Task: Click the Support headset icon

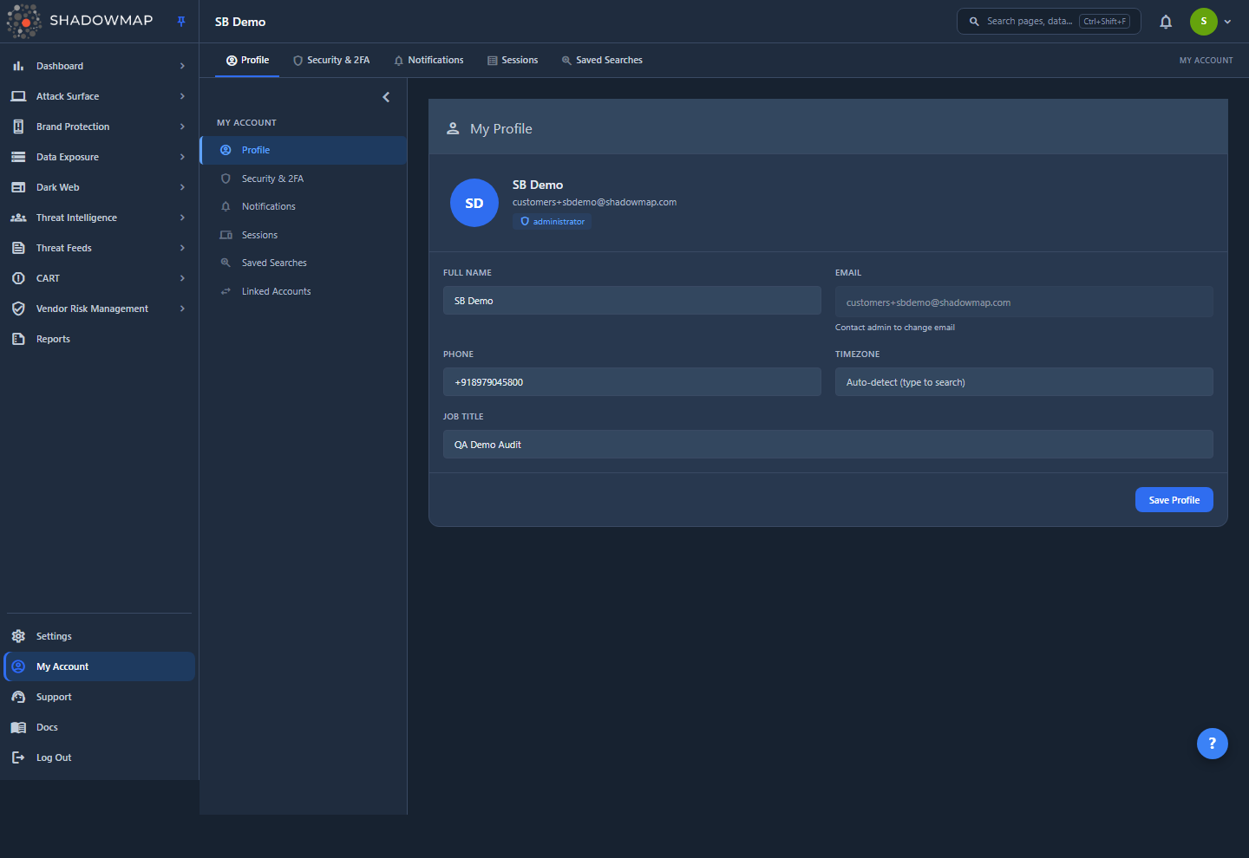Action: (18, 697)
